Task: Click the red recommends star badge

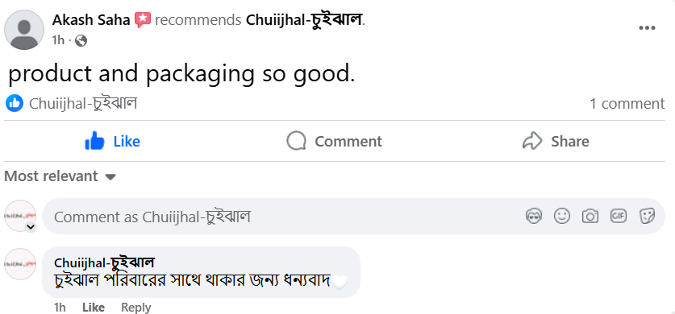Action: (x=143, y=20)
